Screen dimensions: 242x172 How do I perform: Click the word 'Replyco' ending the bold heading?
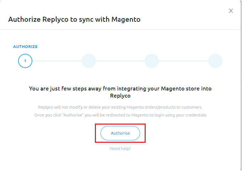120,96
